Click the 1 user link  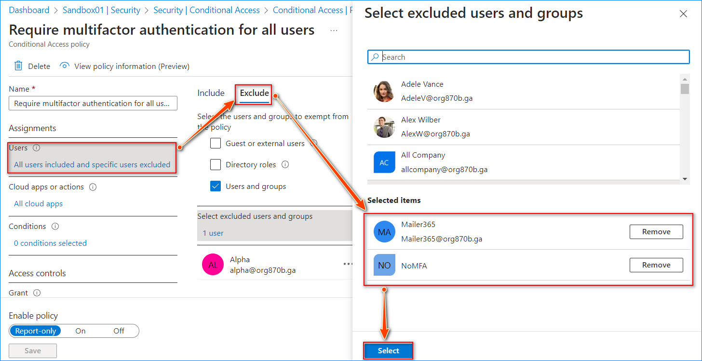(213, 233)
